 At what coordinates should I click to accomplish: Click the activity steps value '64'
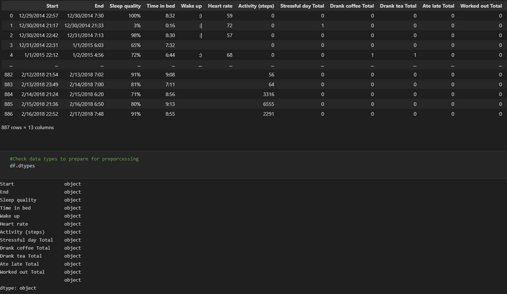pyautogui.click(x=271, y=84)
